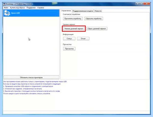The image size is (153, 117).
Task: Click the log line about USB cable quality
Action: tap(28, 86)
